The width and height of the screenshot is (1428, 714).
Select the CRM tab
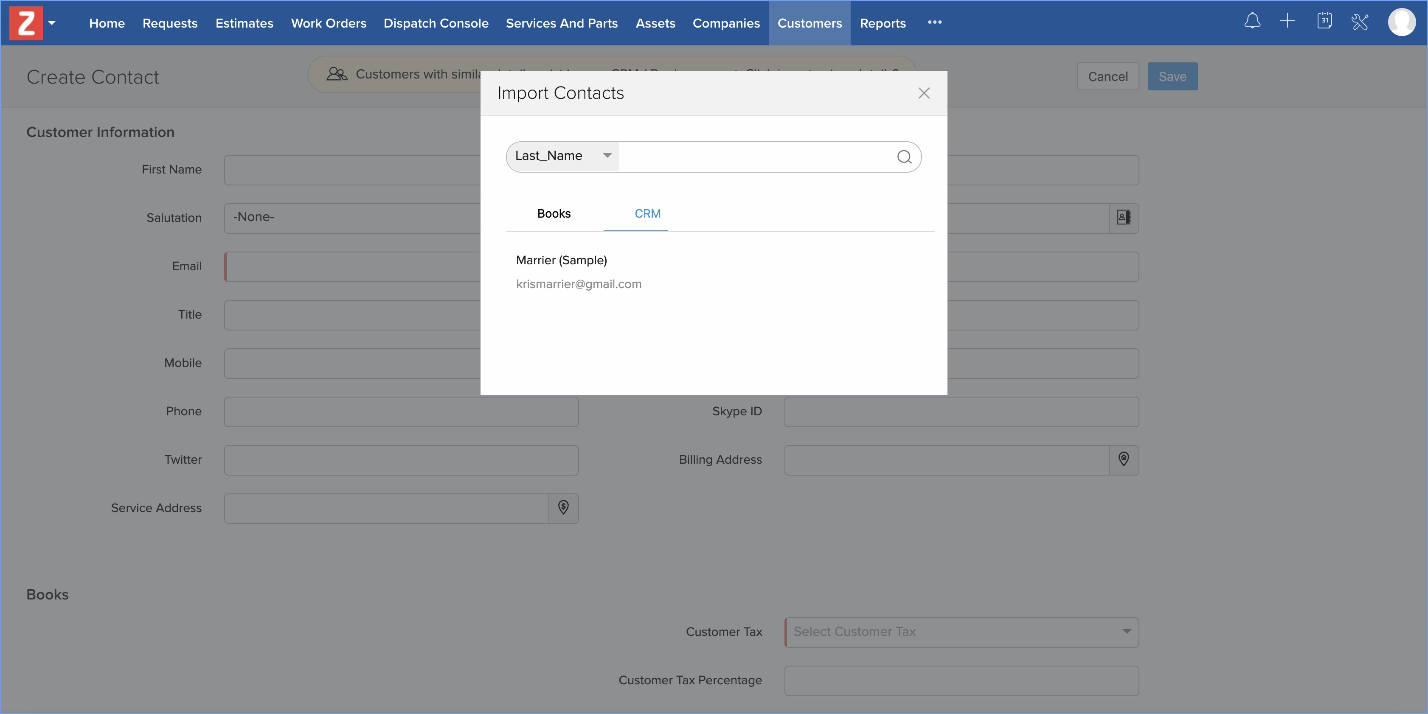pos(647,214)
